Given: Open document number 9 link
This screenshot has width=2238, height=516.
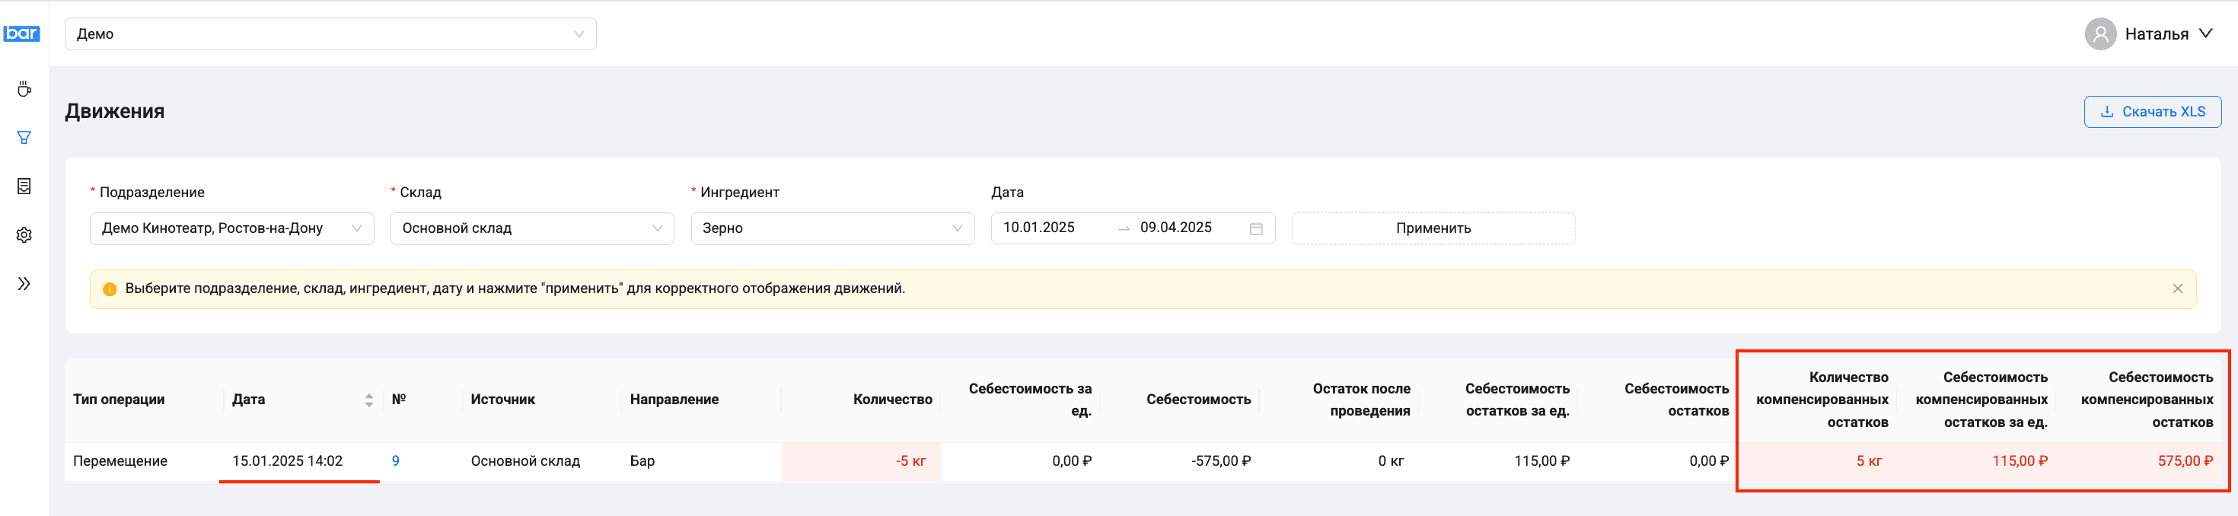Looking at the screenshot, I should tap(395, 460).
